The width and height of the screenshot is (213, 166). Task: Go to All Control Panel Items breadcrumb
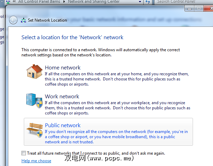point(39,2)
